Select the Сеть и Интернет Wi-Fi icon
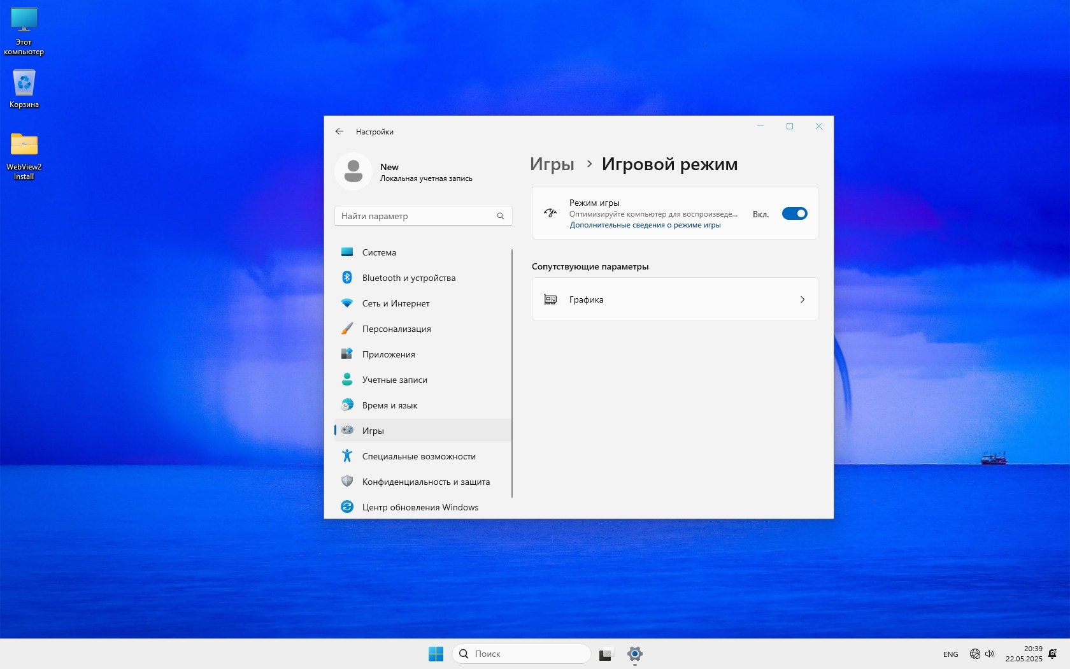The width and height of the screenshot is (1070, 669). coord(347,303)
